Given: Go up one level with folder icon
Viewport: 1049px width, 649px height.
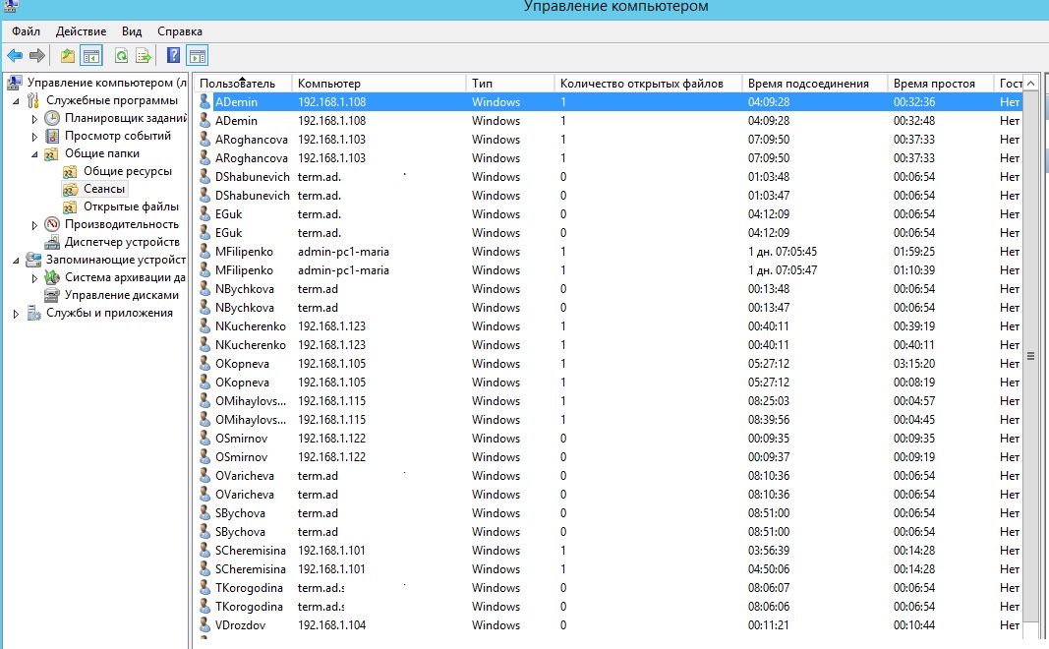Looking at the screenshot, I should 67,56.
